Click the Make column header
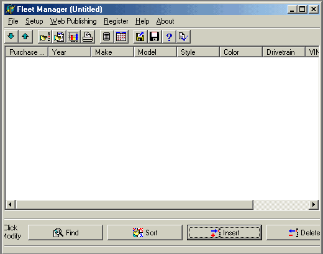The height and width of the screenshot is (254, 323). click(112, 52)
